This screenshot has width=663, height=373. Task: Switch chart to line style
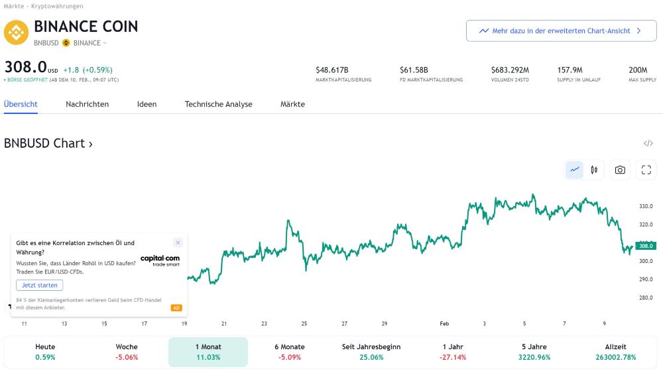pyautogui.click(x=575, y=170)
